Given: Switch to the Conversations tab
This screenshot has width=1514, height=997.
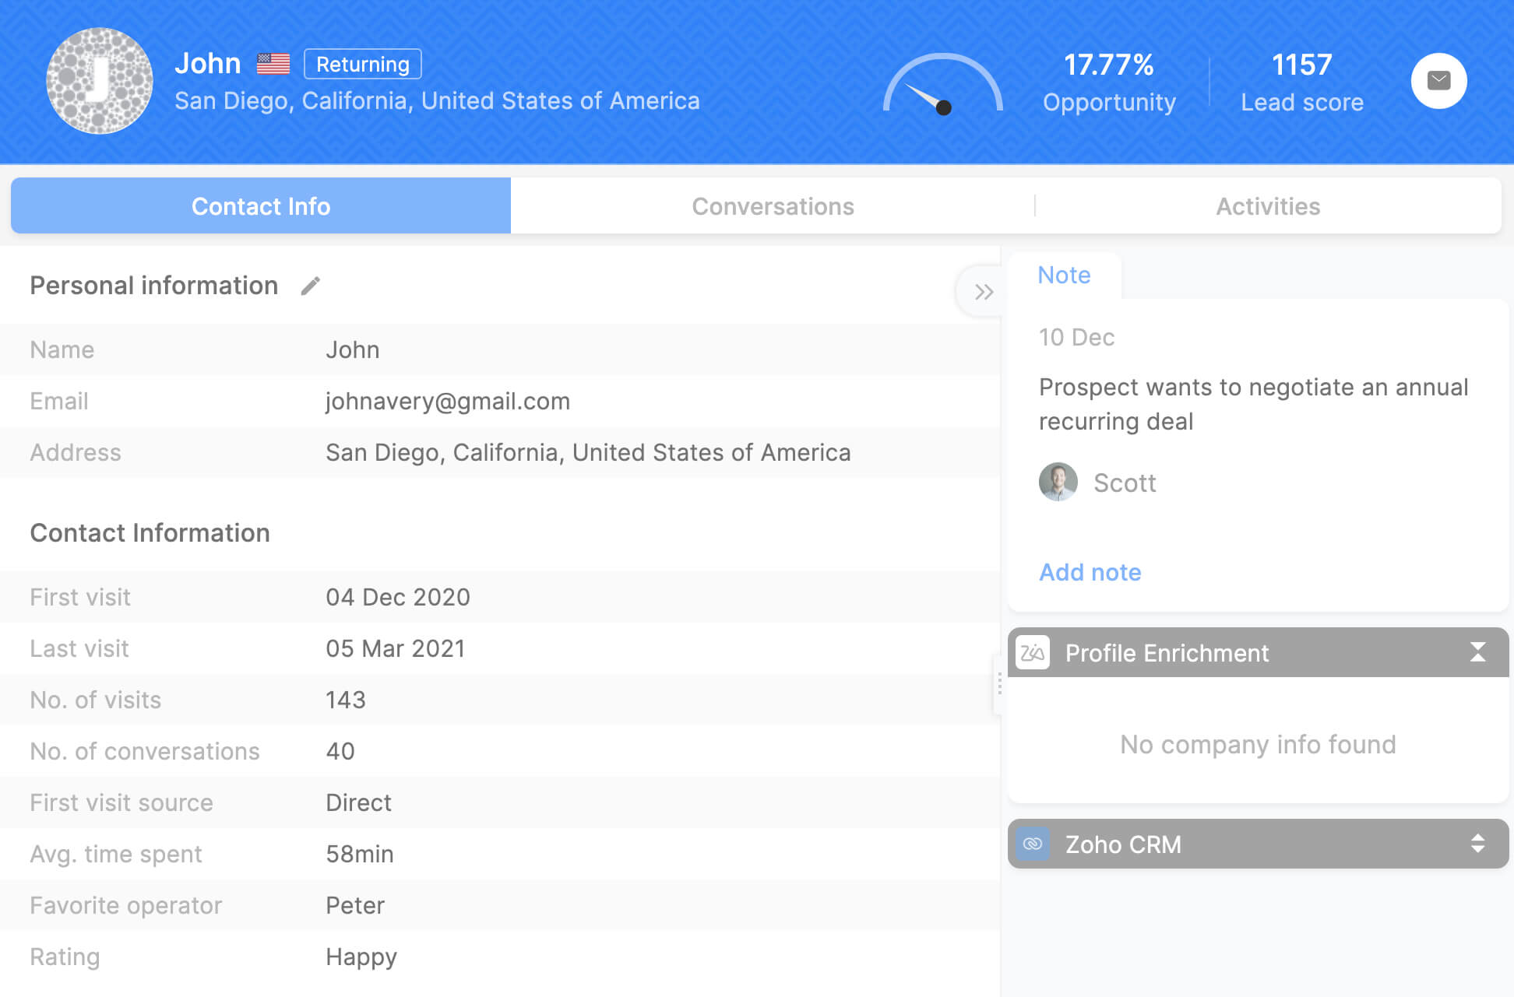Looking at the screenshot, I should tap(773, 205).
